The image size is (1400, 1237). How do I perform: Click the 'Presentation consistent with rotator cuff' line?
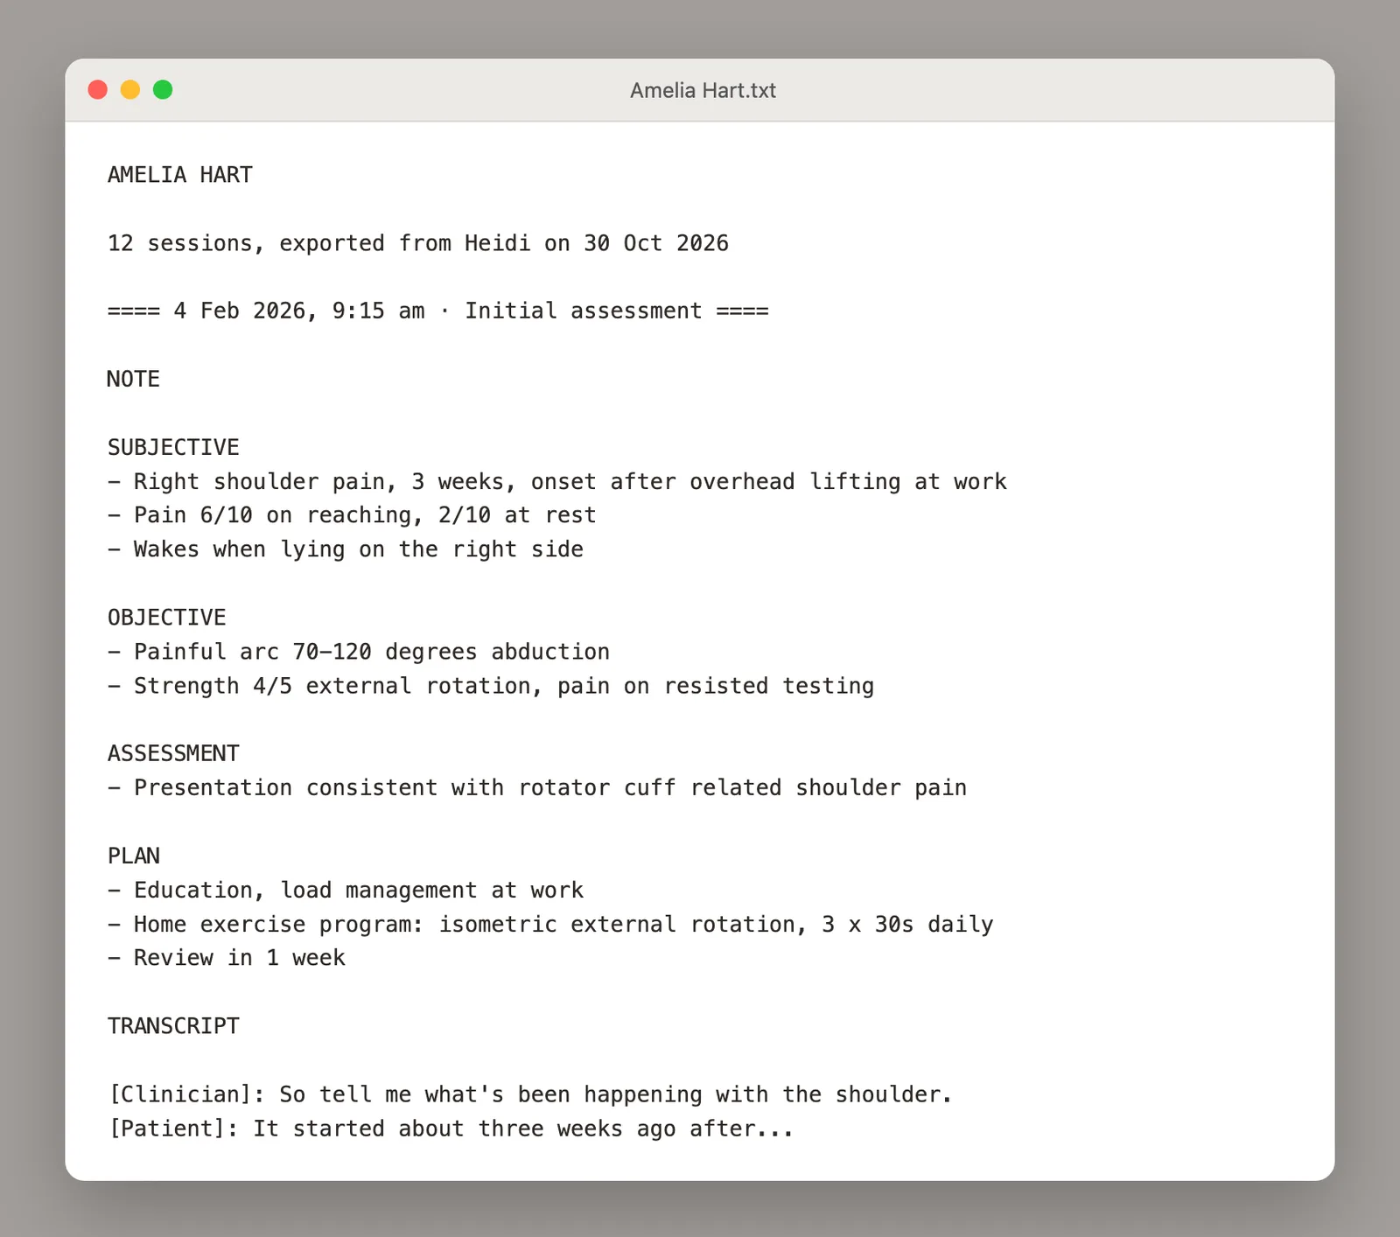coord(537,788)
